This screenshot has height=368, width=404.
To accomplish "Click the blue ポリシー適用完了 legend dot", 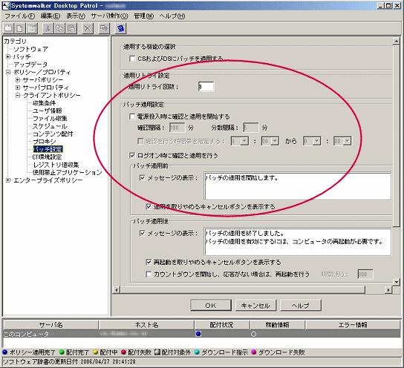I will coord(5,352).
